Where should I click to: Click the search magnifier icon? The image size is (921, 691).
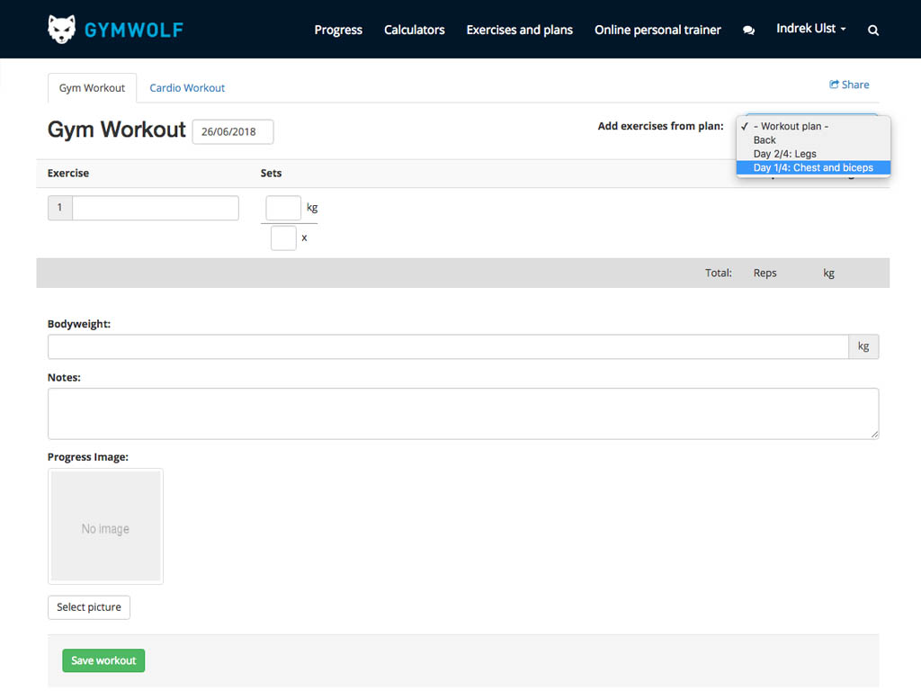(872, 30)
